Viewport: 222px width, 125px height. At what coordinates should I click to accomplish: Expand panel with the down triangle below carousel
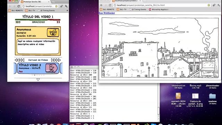tap(38, 80)
